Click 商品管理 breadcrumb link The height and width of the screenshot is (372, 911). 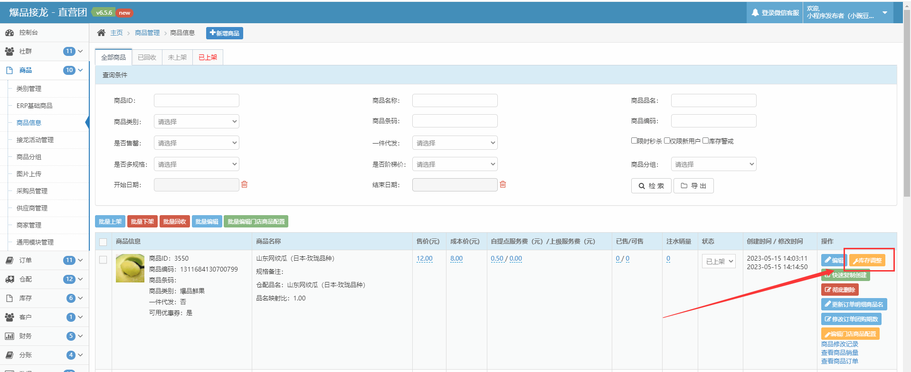tap(147, 33)
